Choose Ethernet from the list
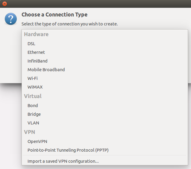Viewport: 191px width, 169px height. [x=36, y=52]
